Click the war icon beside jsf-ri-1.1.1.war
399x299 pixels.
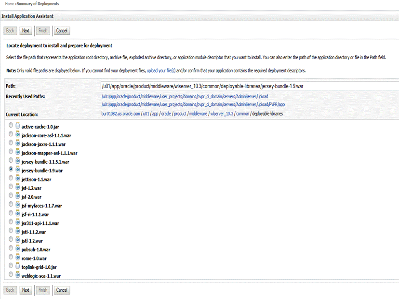pyautogui.click(x=17, y=213)
